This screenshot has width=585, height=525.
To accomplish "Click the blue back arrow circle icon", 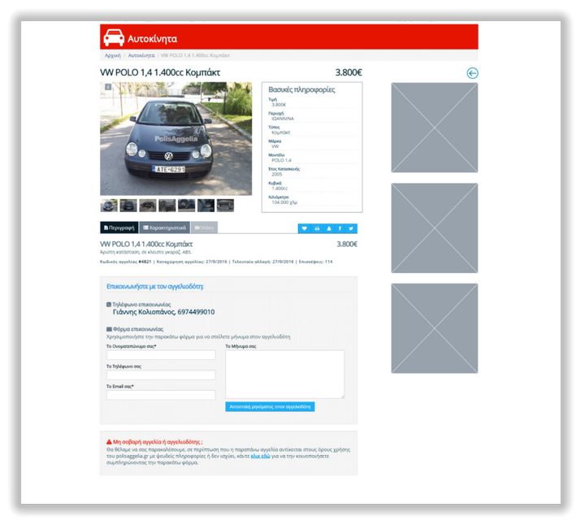I will tap(472, 73).
